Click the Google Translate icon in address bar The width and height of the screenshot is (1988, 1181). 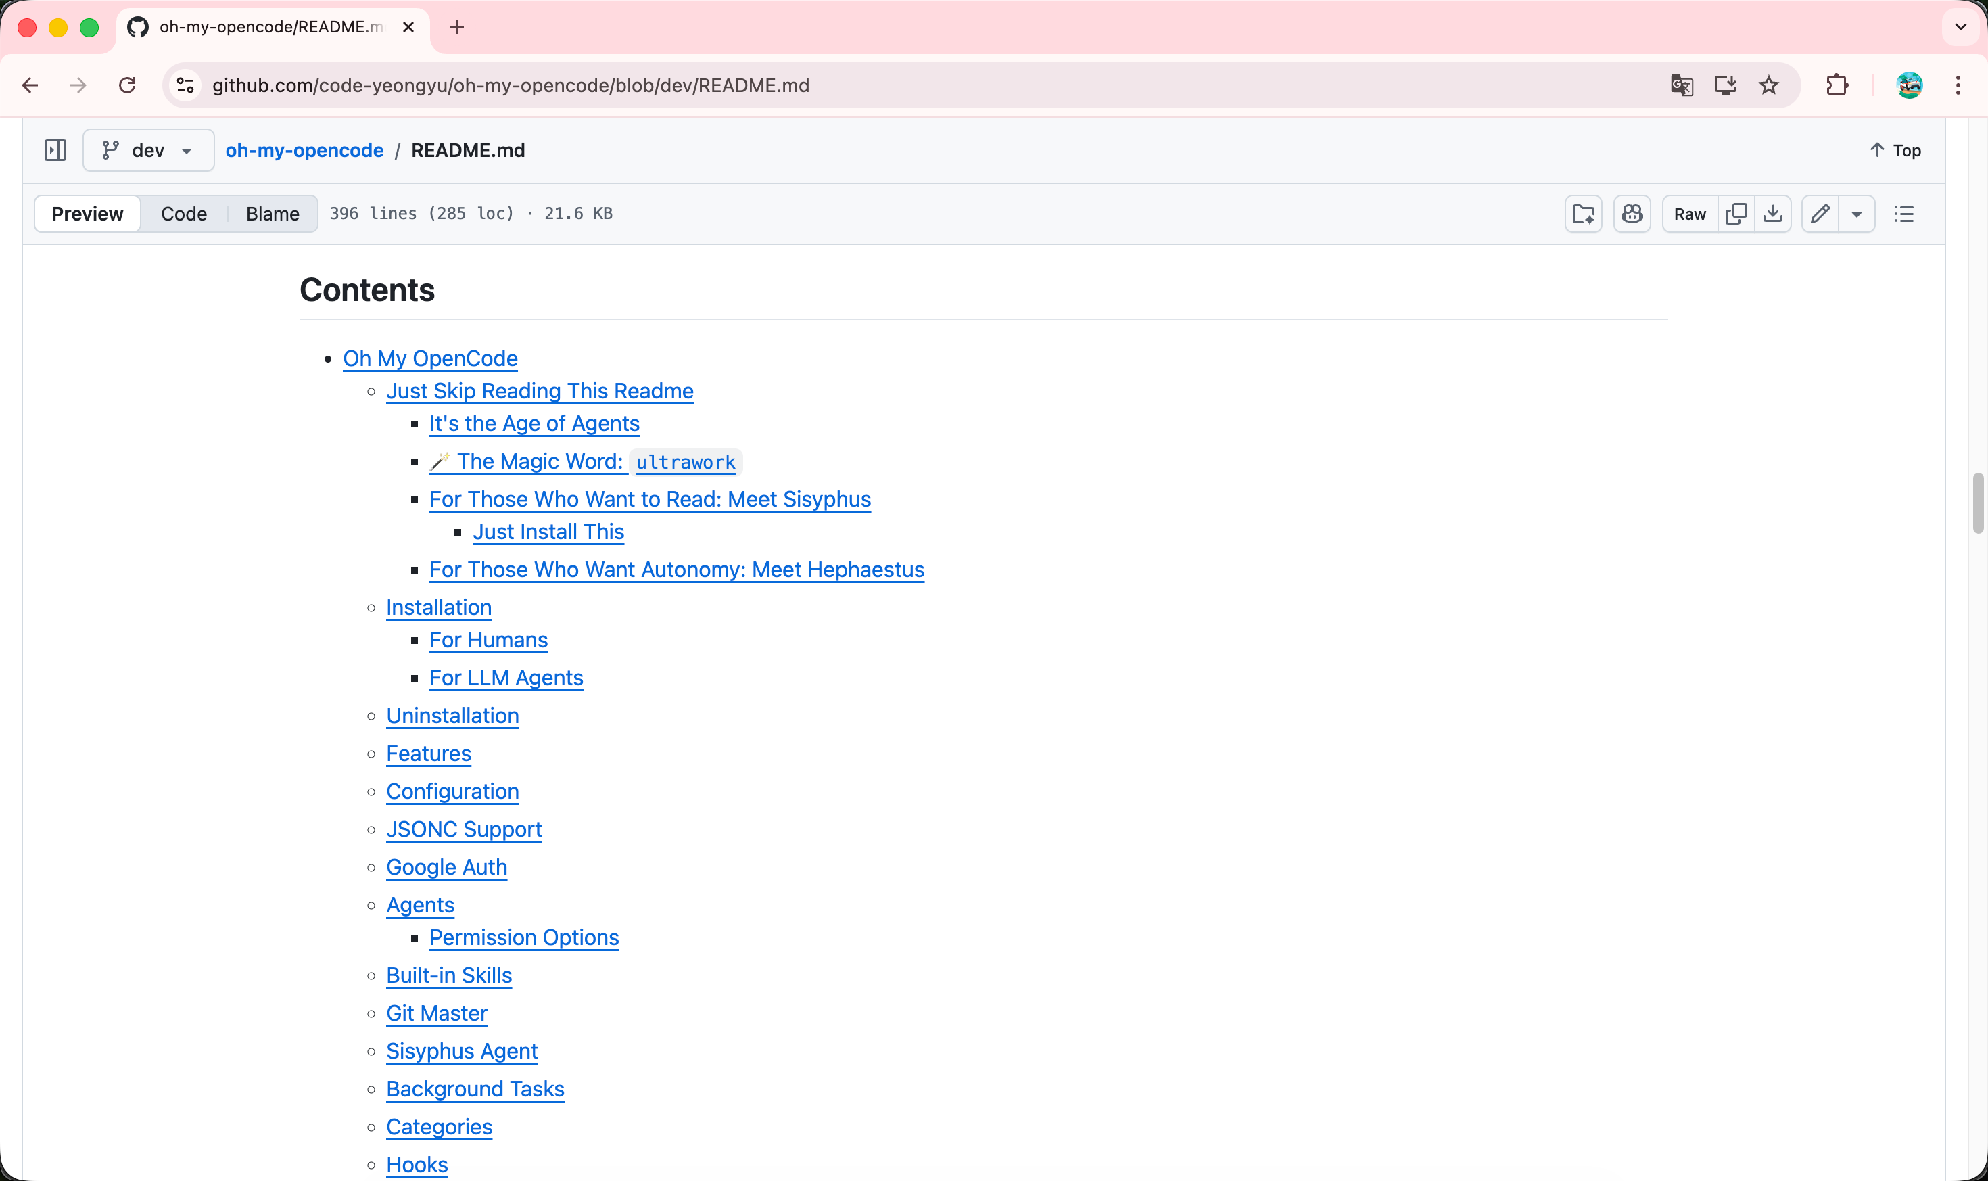1682,85
